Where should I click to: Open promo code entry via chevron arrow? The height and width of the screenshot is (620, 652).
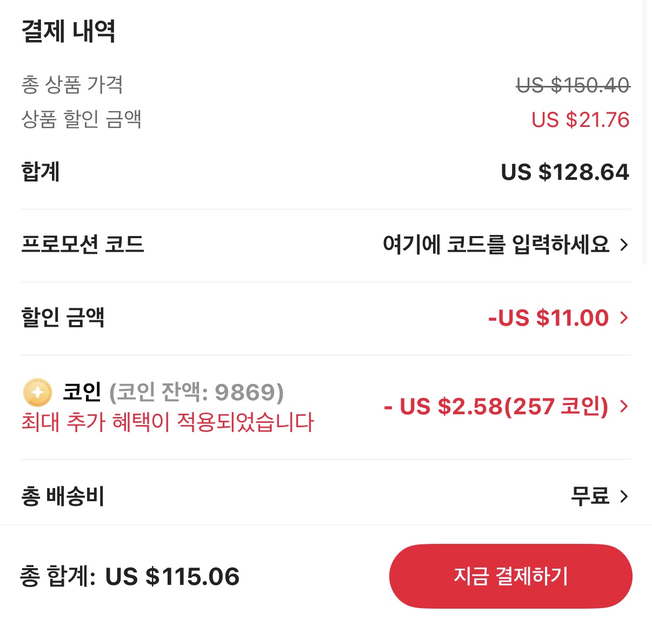pyautogui.click(x=624, y=245)
